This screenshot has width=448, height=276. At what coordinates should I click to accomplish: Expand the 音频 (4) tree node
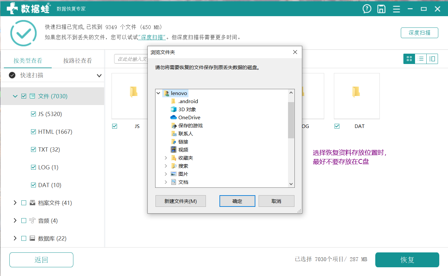click(x=15, y=221)
